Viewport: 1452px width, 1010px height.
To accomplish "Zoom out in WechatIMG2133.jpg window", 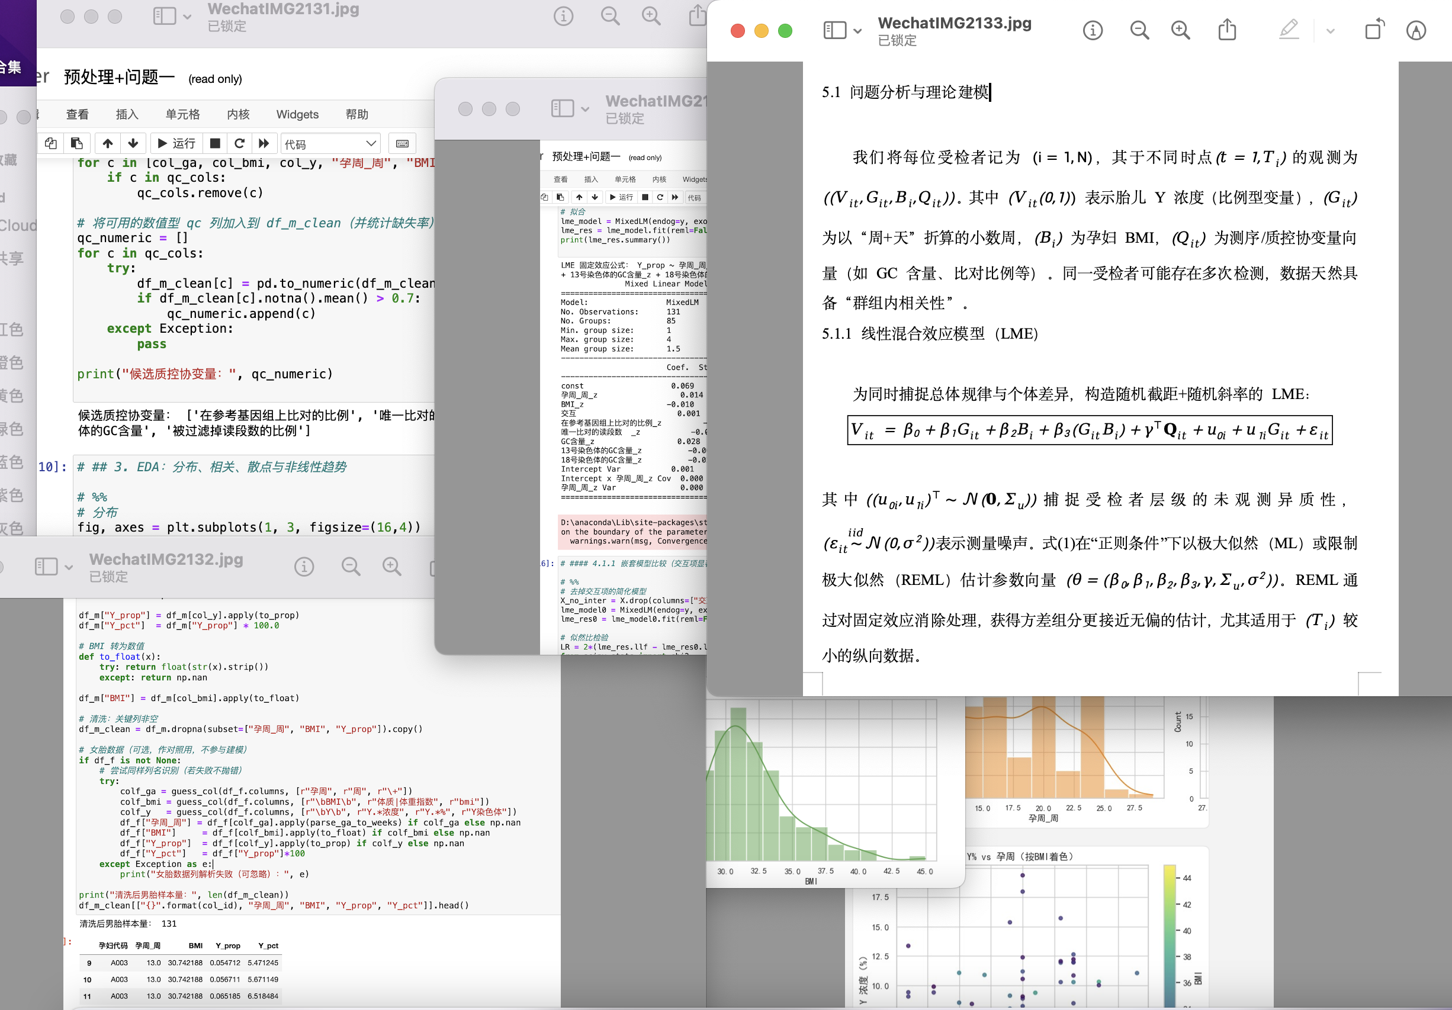I will click(x=1139, y=30).
